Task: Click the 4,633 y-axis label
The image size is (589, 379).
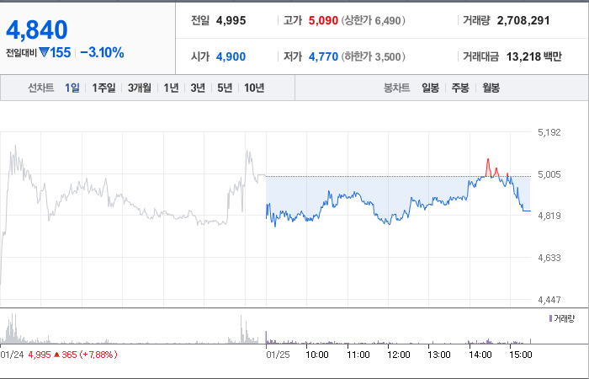Action: click(x=549, y=258)
